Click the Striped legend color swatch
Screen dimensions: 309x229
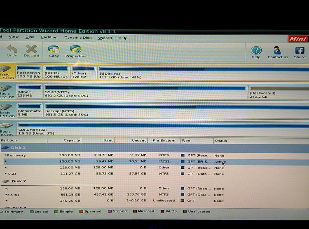click(x=110, y=211)
